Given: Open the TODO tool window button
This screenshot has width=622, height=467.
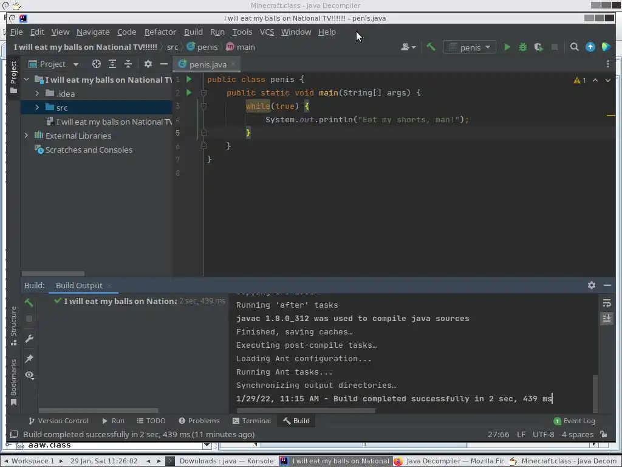Looking at the screenshot, I should [151, 421].
